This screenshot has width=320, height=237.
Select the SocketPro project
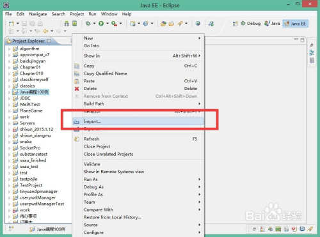pyautogui.click(x=30, y=148)
